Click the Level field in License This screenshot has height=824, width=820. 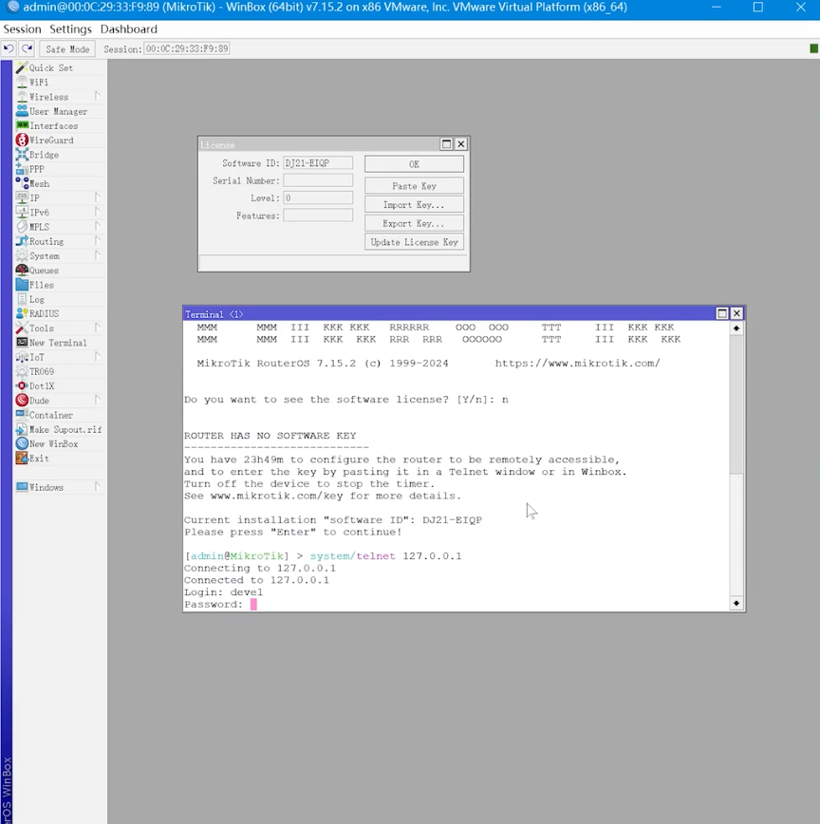[x=318, y=197]
